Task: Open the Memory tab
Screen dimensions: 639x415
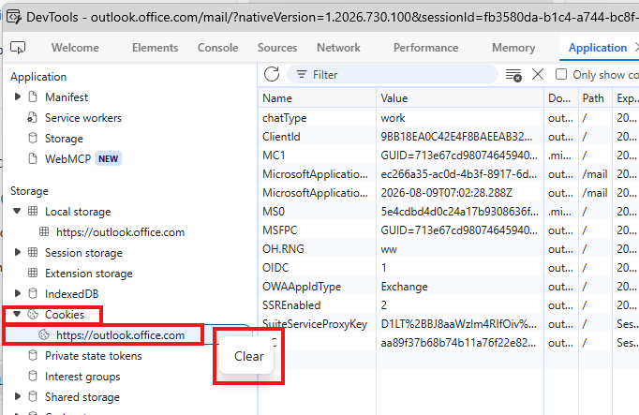Action: point(513,48)
